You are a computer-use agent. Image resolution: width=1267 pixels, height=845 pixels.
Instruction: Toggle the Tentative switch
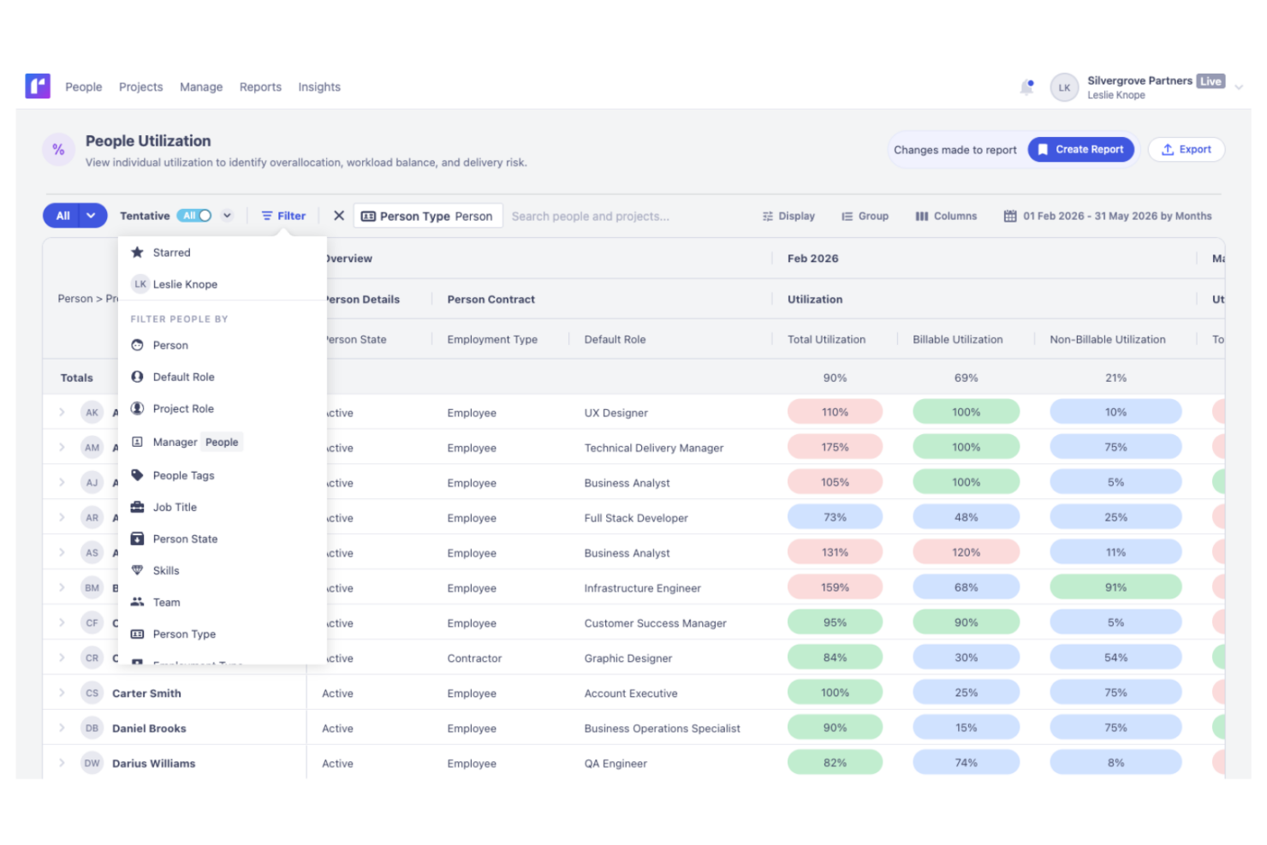point(195,216)
